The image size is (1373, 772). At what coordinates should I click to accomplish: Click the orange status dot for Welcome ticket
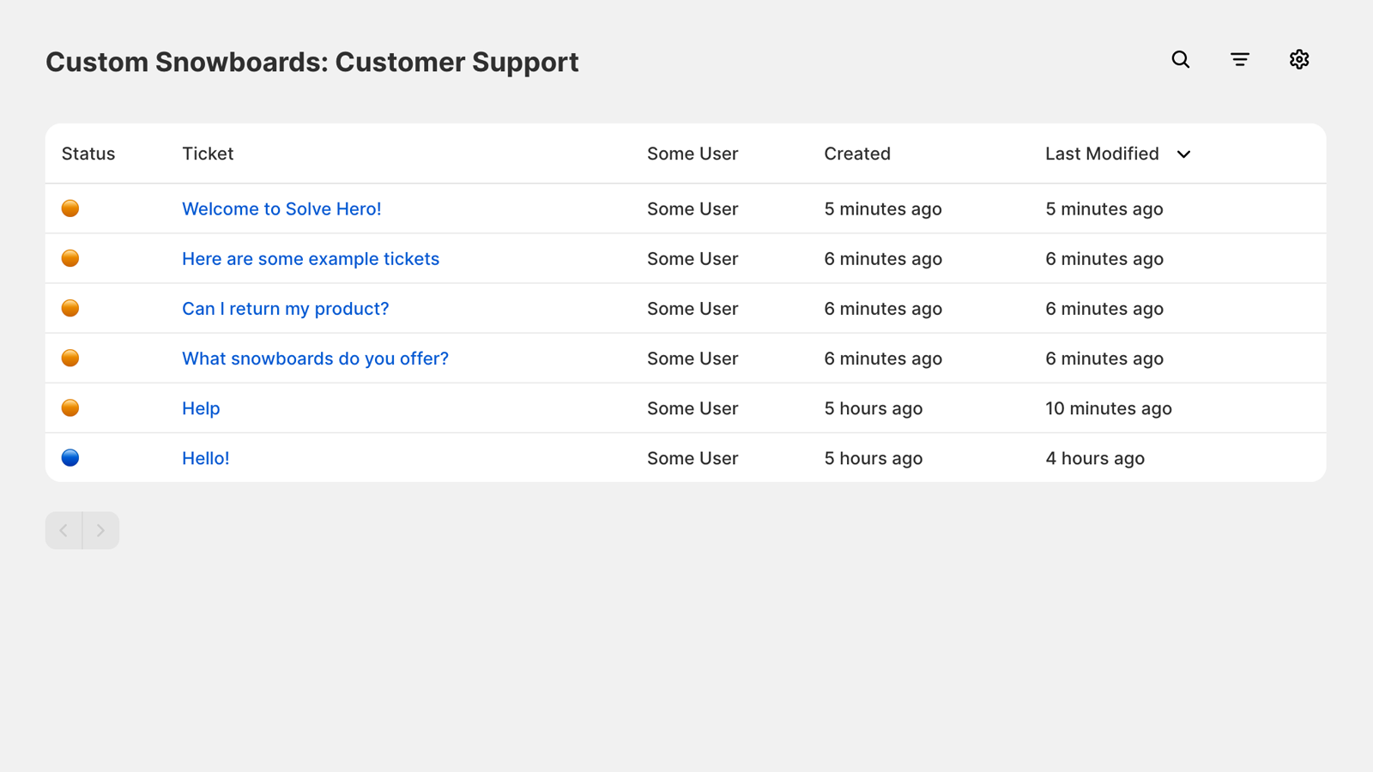pyautogui.click(x=70, y=208)
